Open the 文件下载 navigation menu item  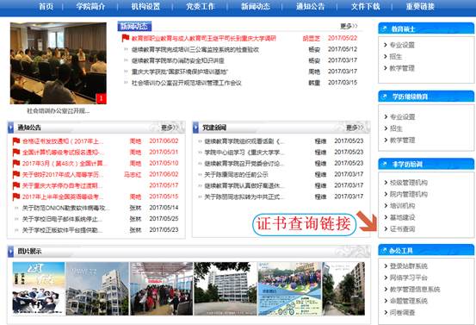coord(366,6)
